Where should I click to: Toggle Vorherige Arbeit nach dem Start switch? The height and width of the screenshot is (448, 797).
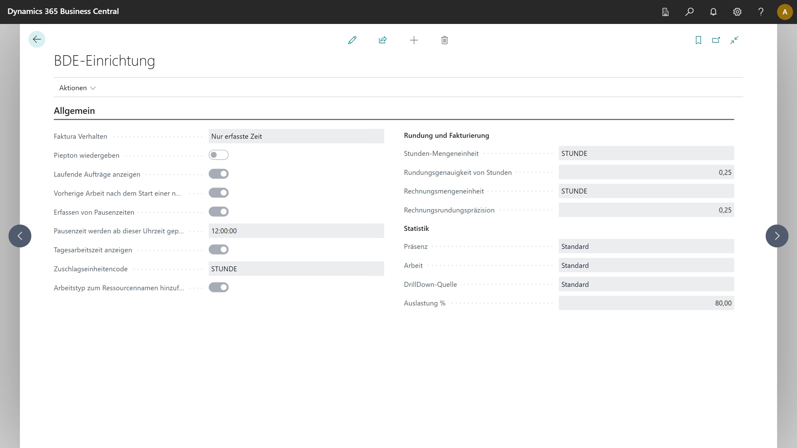coord(219,193)
